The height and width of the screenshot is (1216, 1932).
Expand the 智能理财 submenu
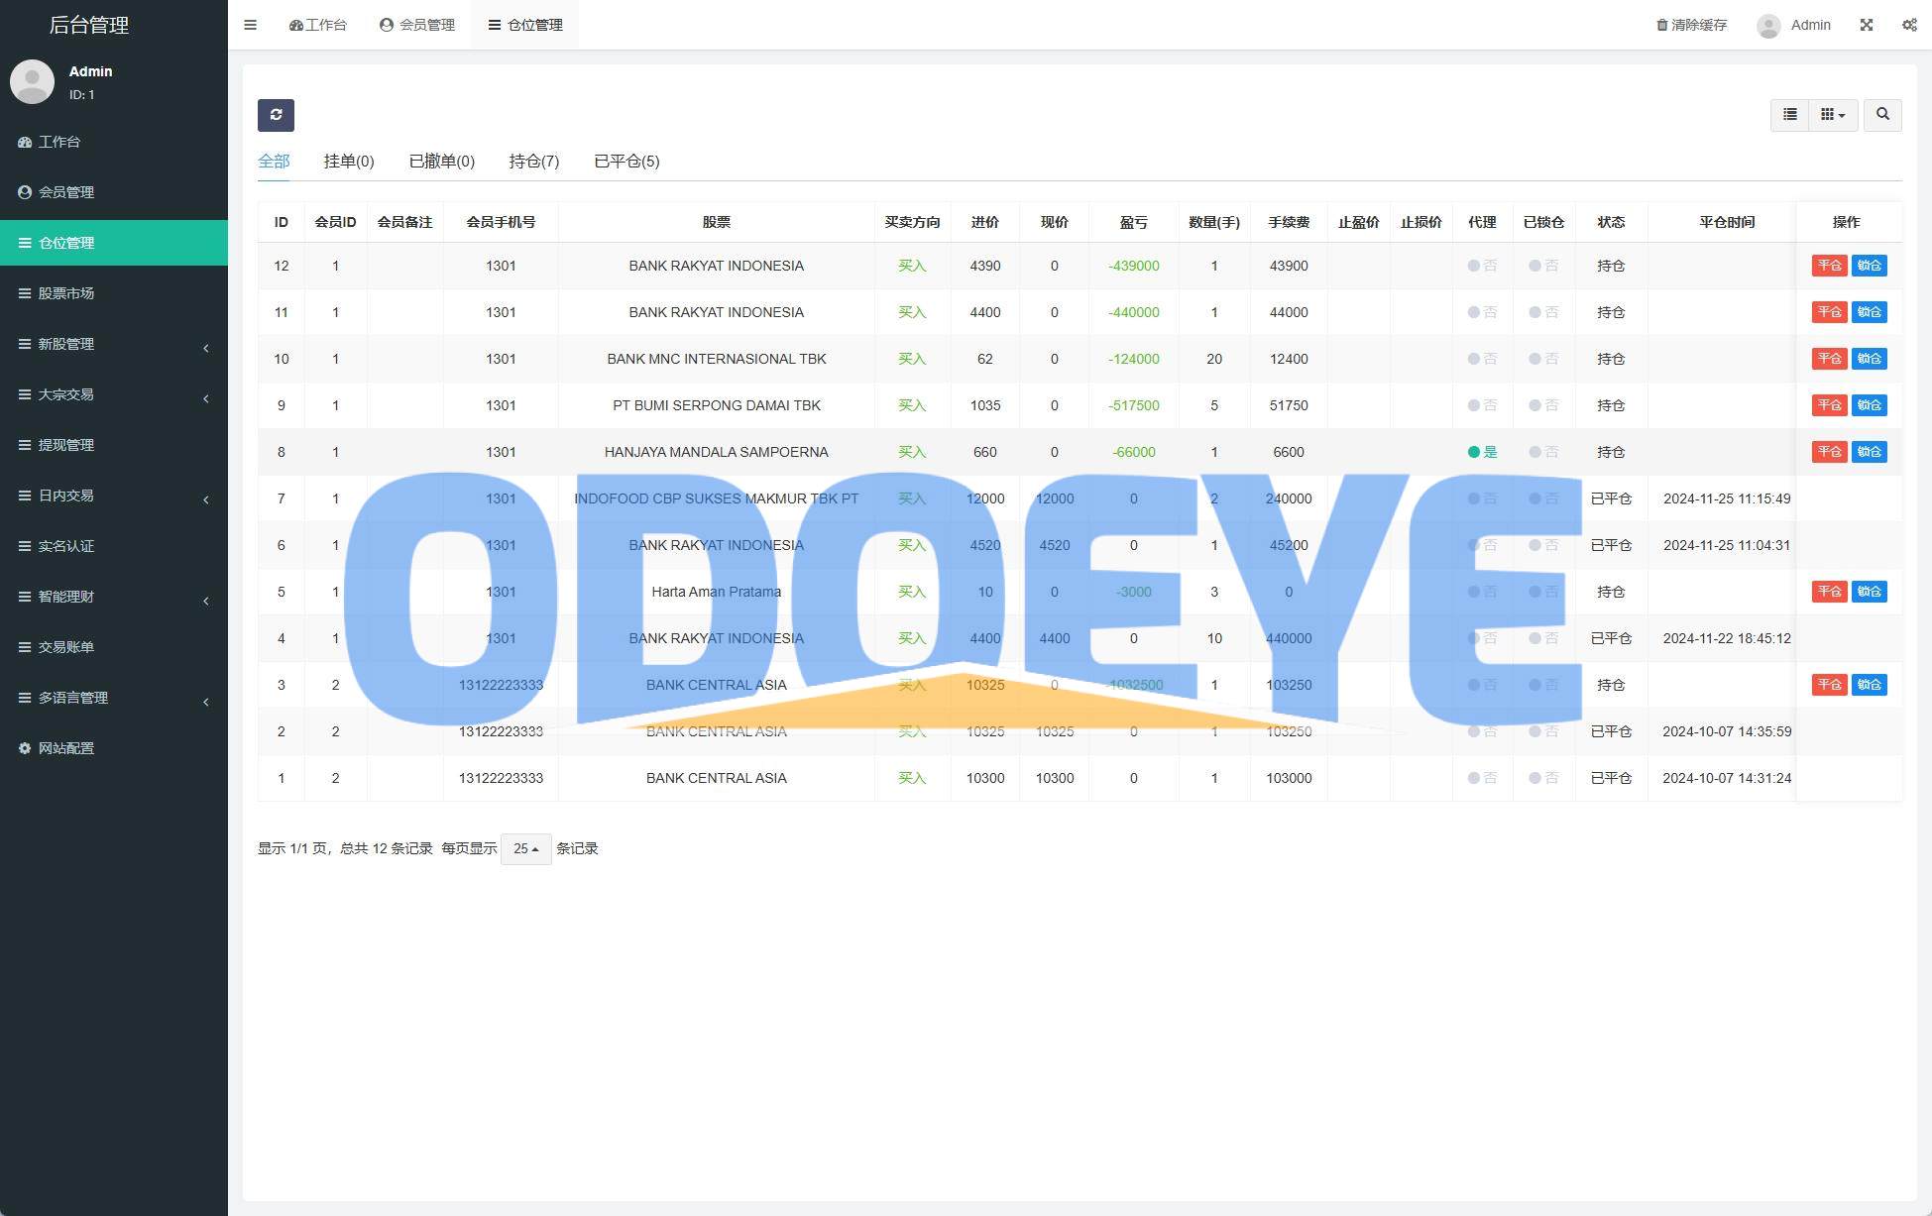pyautogui.click(x=114, y=597)
